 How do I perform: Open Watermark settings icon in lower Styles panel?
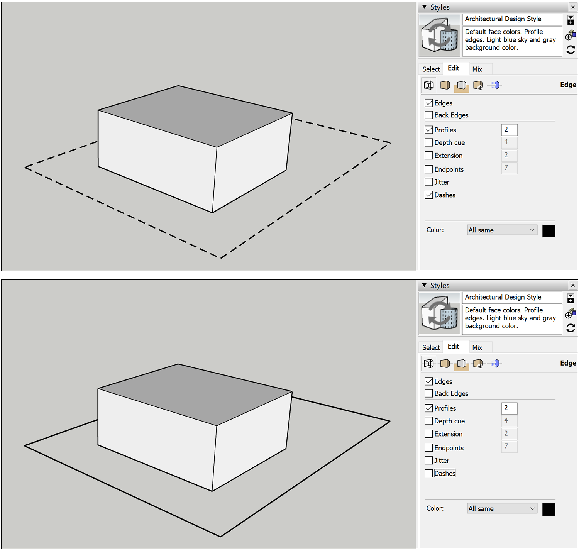[x=478, y=364]
